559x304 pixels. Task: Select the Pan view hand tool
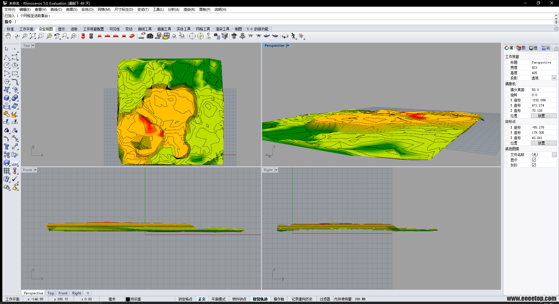[8, 36]
